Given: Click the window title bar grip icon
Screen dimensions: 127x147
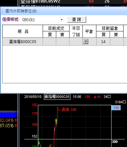Looking at the screenshot, I should 3,11.
